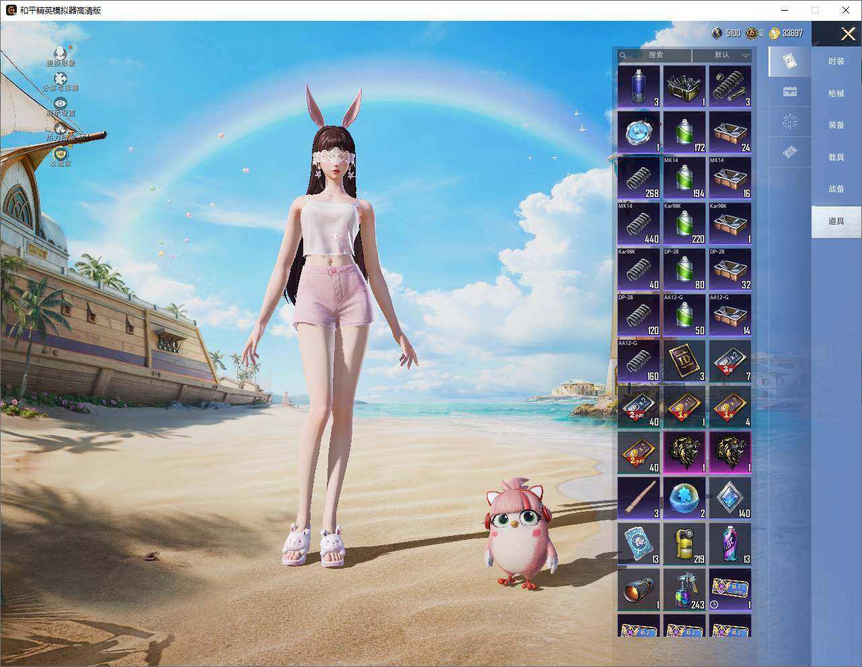
Task: Switch to the 战备 tab
Action: [x=836, y=189]
